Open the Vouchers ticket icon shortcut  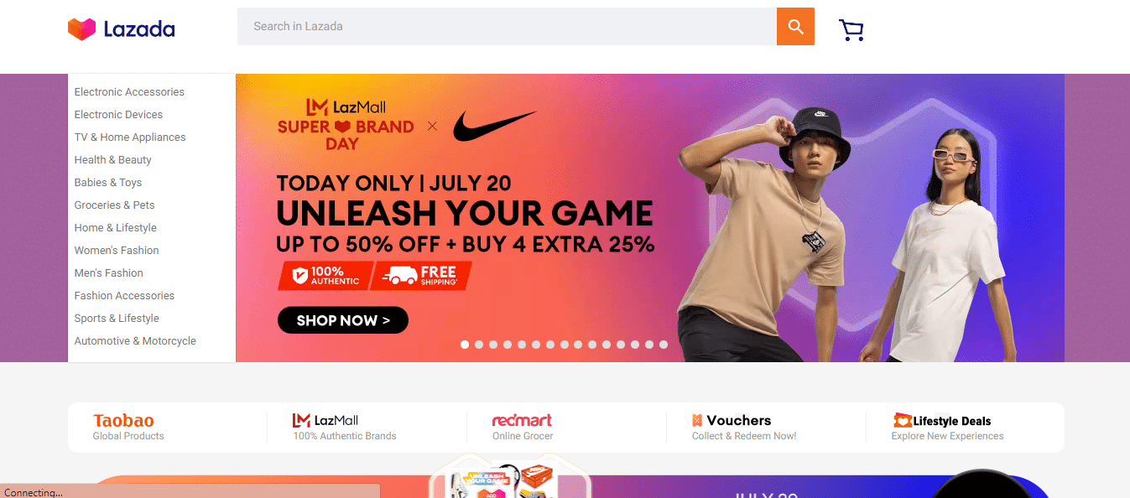(x=697, y=420)
